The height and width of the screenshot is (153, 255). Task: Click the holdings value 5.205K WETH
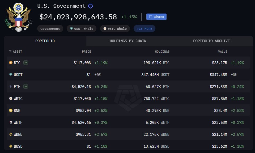click(158, 123)
